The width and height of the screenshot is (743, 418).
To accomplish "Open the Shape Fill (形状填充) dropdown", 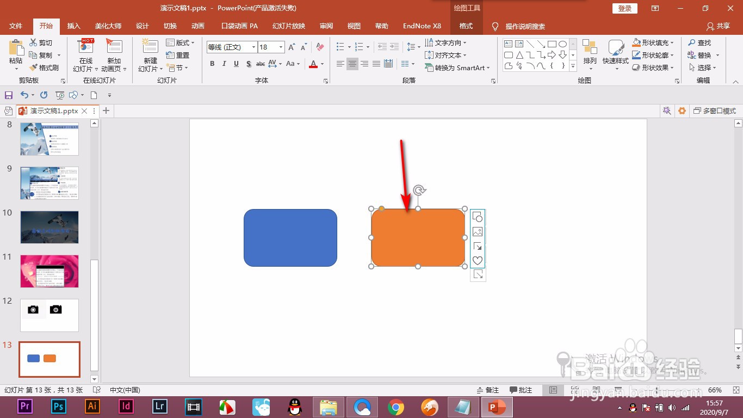I will click(x=653, y=42).
